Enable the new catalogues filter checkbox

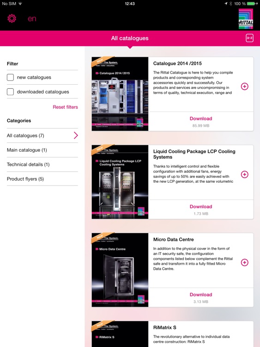click(x=10, y=77)
